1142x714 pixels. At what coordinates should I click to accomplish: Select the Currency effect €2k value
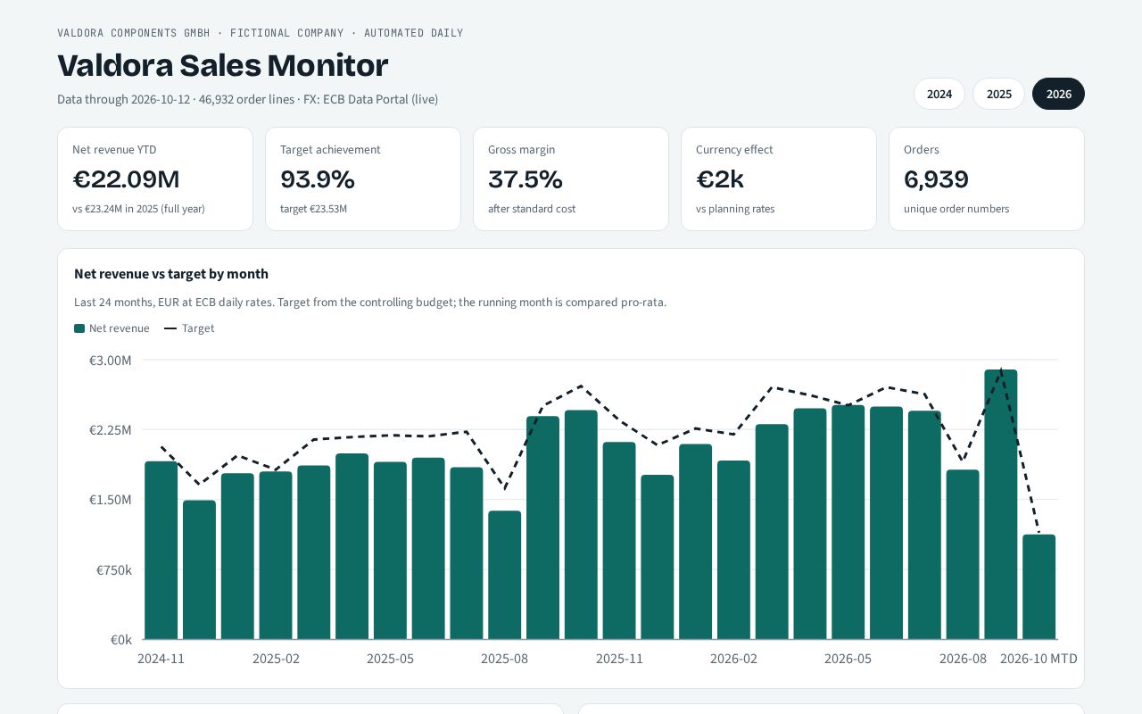click(720, 179)
